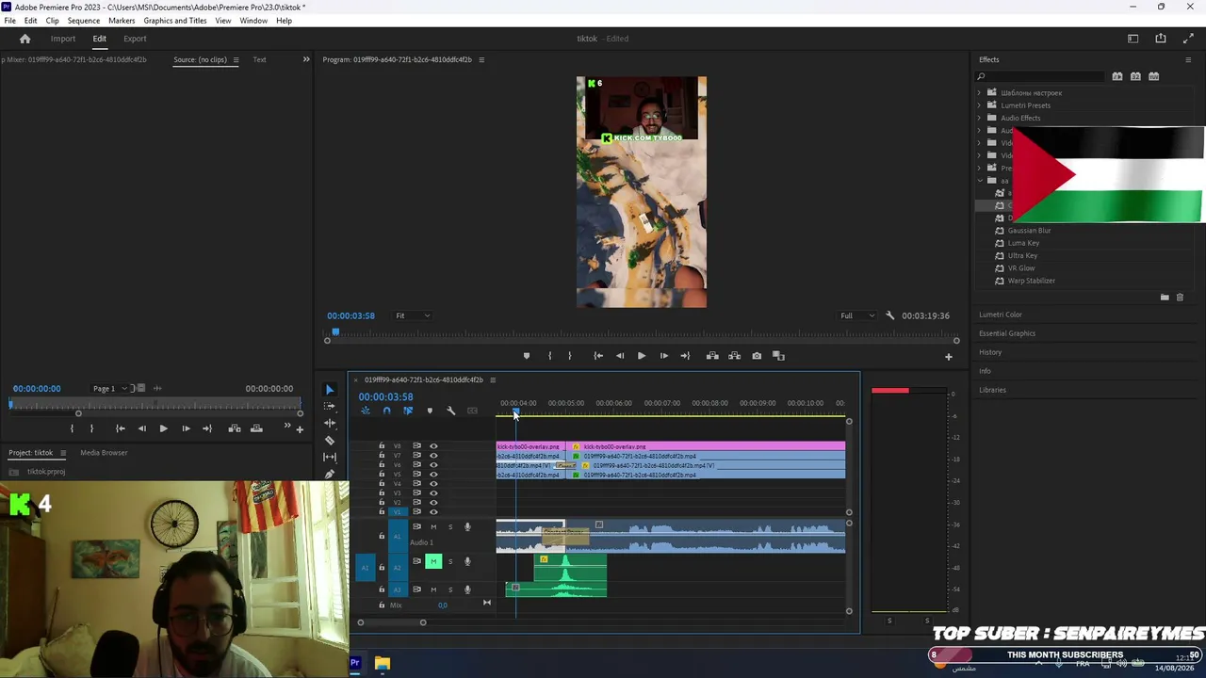This screenshot has width=1206, height=678.
Task: Toggle insert sequences as nests option
Action: 366,411
